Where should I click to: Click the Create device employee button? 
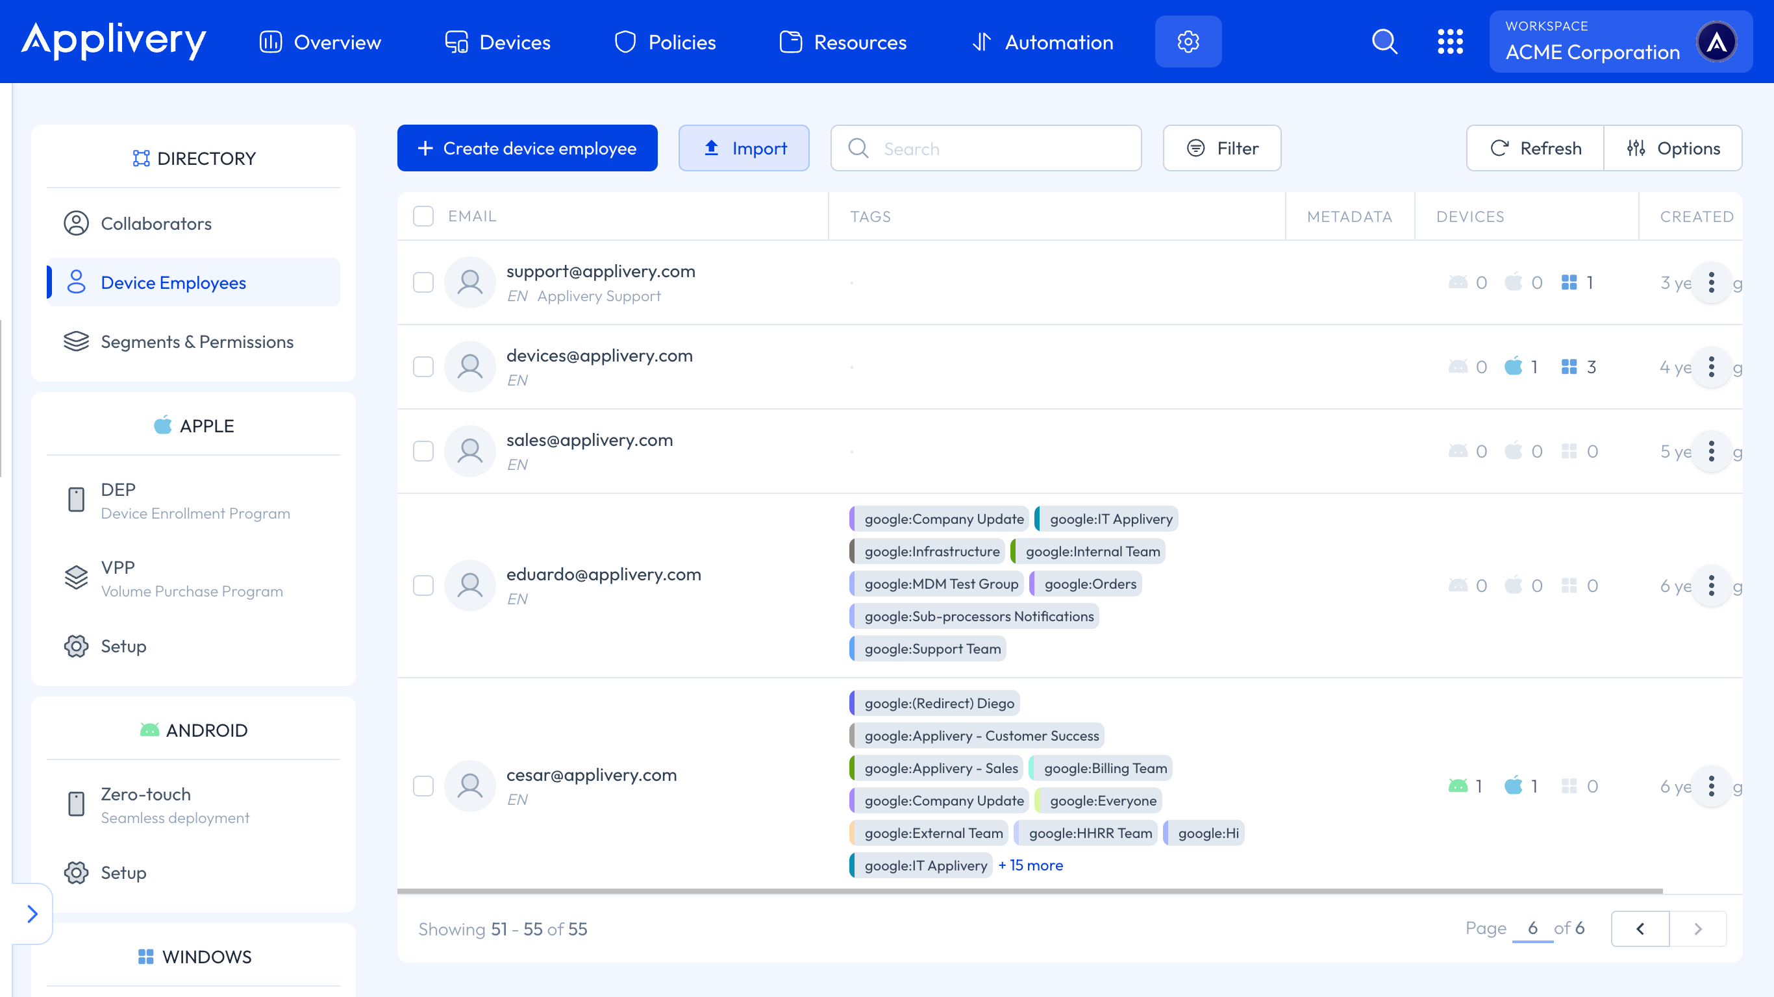pos(527,148)
